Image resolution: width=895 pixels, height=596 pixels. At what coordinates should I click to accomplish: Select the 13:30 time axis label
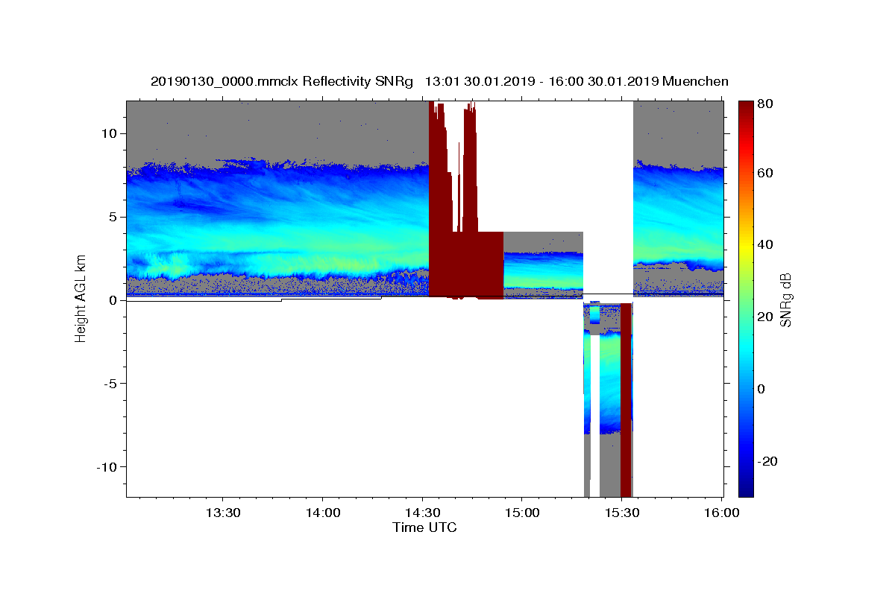click(222, 513)
